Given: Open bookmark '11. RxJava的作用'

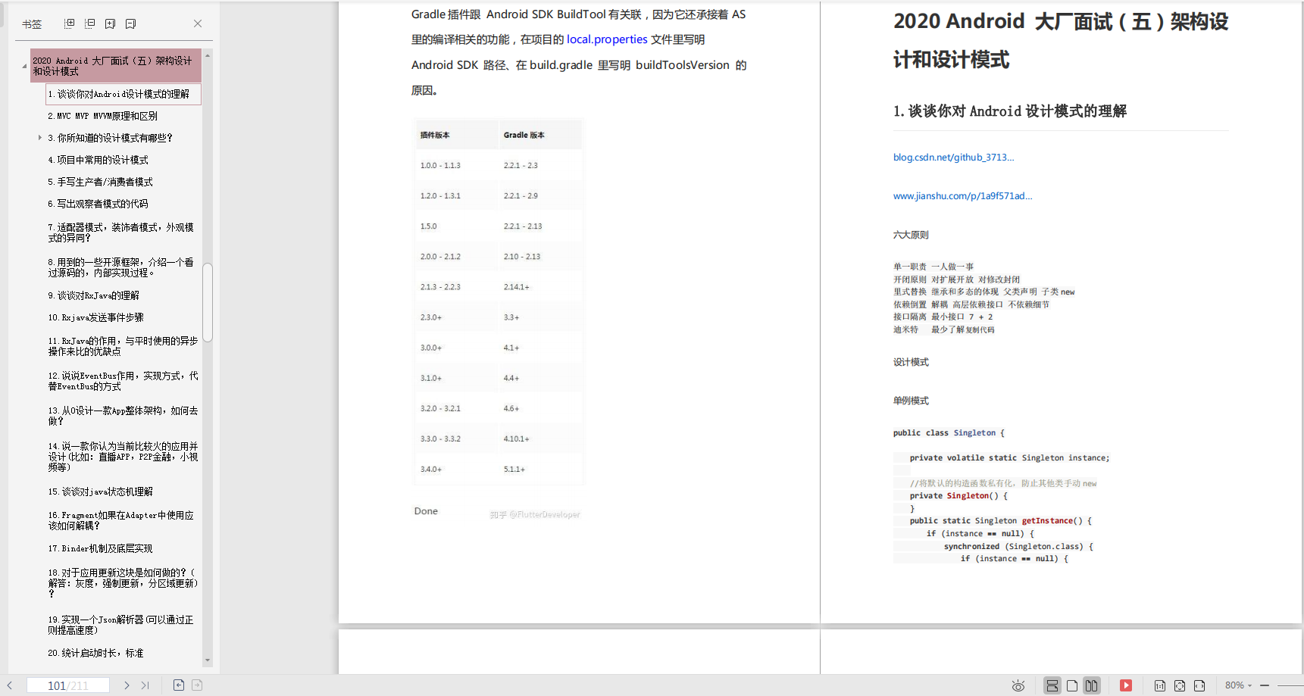Looking at the screenshot, I should tap(123, 346).
